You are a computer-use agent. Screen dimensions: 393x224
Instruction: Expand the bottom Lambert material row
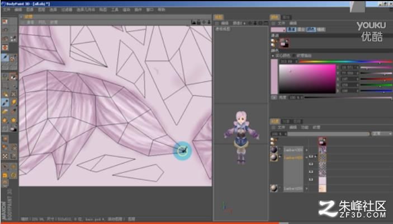click(x=306, y=188)
